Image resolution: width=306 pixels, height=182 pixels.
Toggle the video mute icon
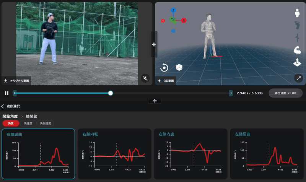pyautogui.click(x=145, y=78)
